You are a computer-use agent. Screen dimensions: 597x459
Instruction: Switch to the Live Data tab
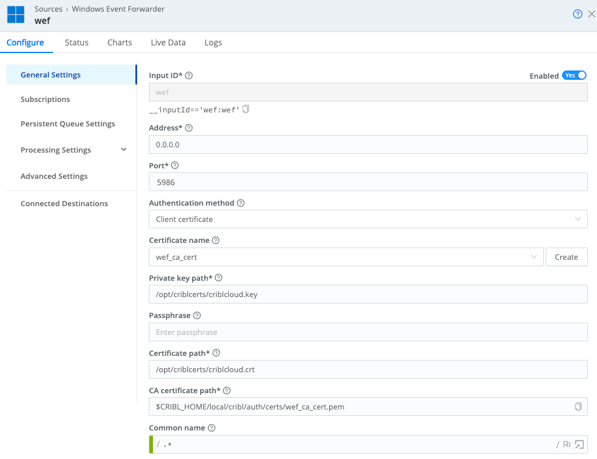(168, 42)
